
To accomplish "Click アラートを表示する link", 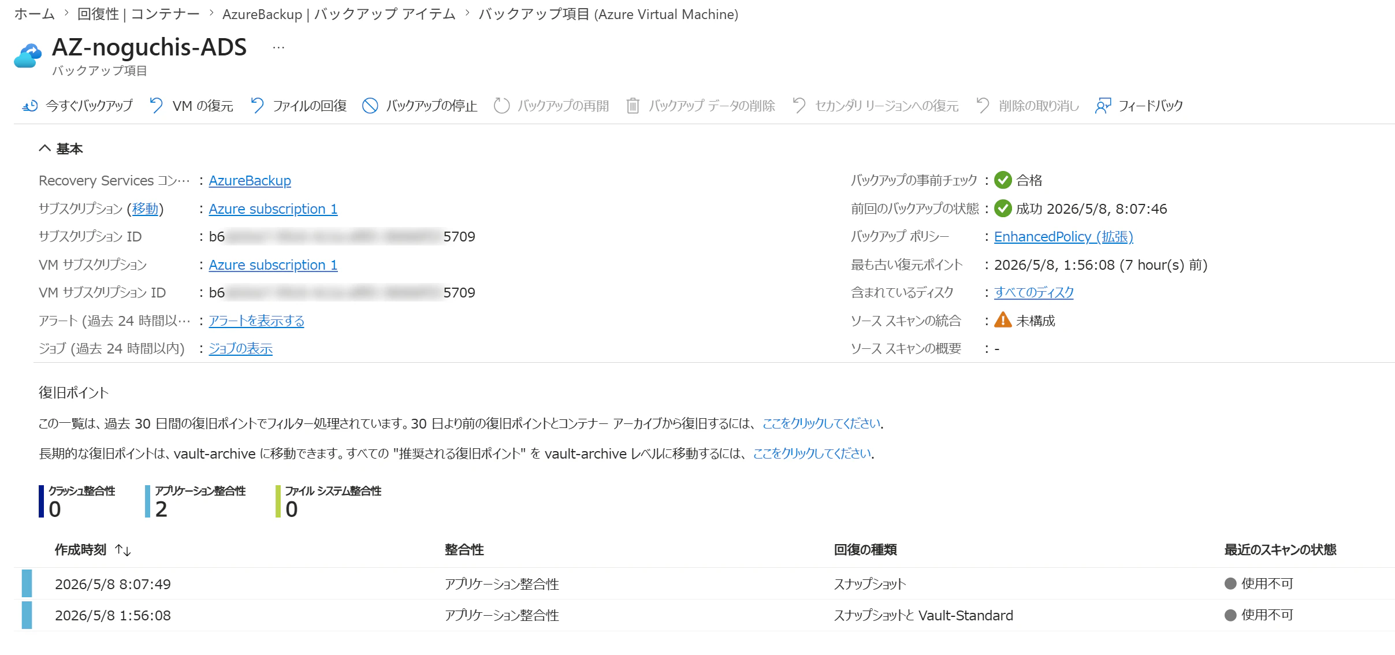I will point(256,321).
